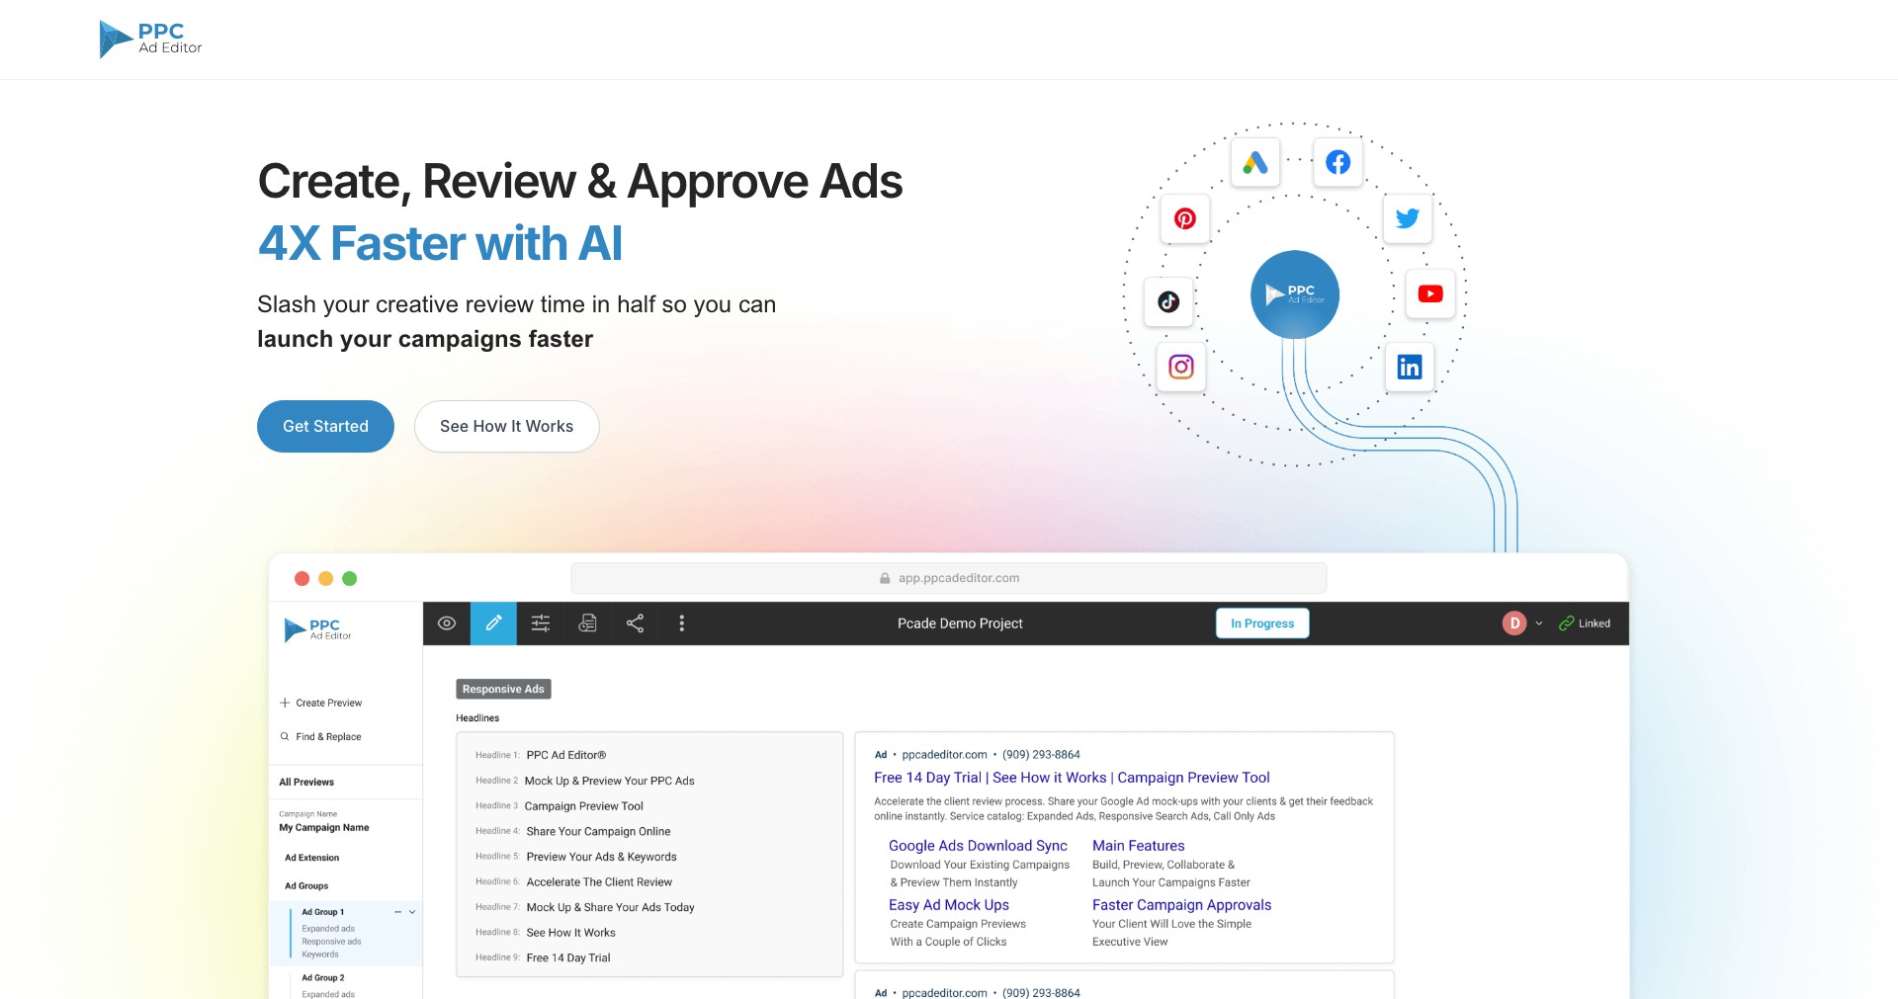Click the LinkedIn icon
This screenshot has height=999, width=1898.
click(1410, 368)
